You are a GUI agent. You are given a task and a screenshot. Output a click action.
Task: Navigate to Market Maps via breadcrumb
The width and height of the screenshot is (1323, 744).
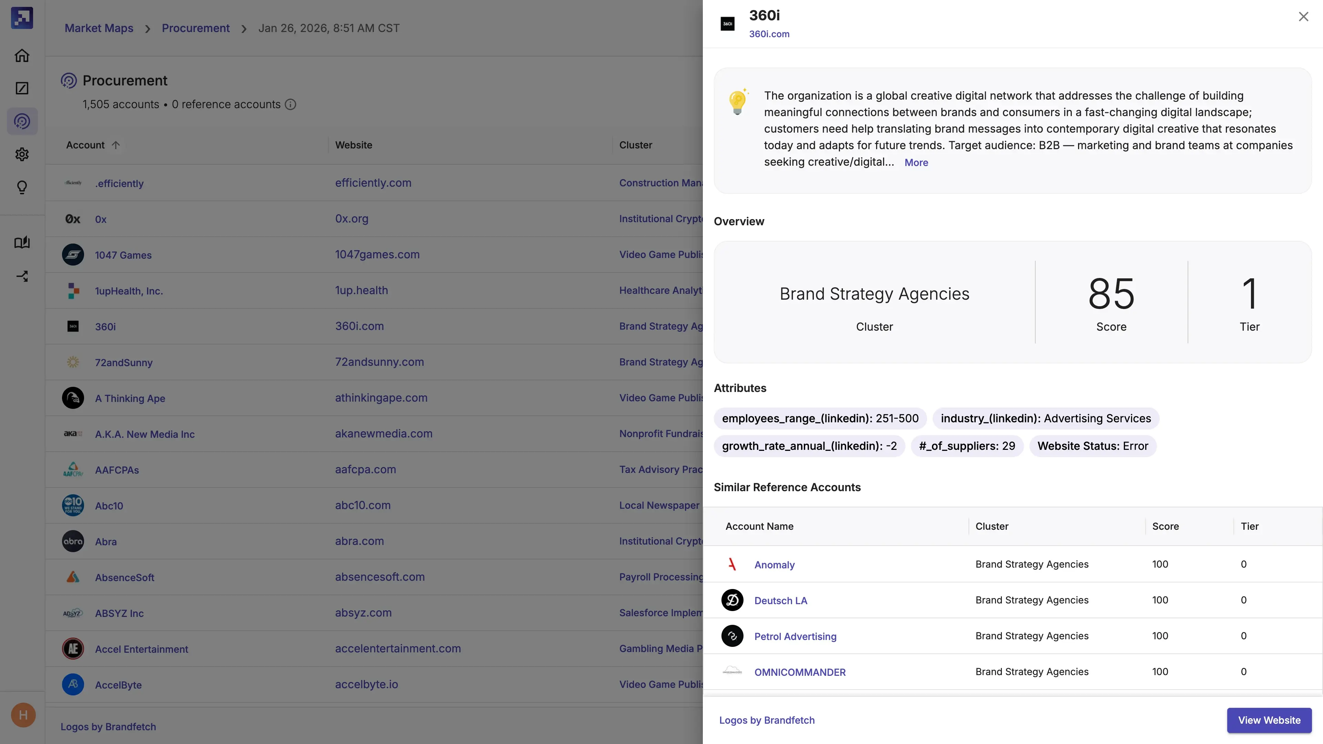[x=99, y=28]
